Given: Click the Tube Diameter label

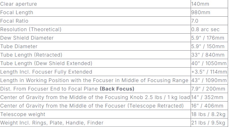Looking at the screenshot, I should 19,47.
